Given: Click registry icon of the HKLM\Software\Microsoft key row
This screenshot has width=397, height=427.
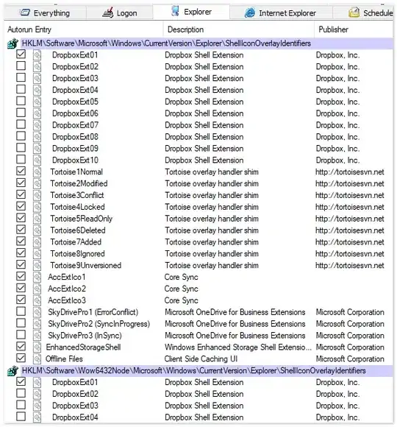Looking at the screenshot, I should [12, 43].
